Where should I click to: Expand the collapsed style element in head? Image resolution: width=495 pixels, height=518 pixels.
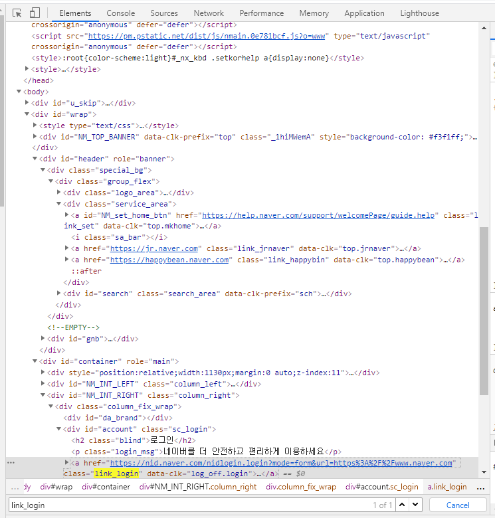(x=27, y=68)
